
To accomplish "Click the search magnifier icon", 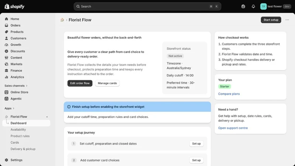I will pos(78,6).
